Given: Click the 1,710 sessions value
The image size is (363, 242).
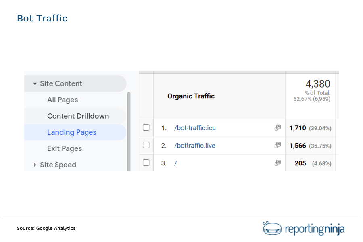Looking at the screenshot, I should pyautogui.click(x=298, y=128).
